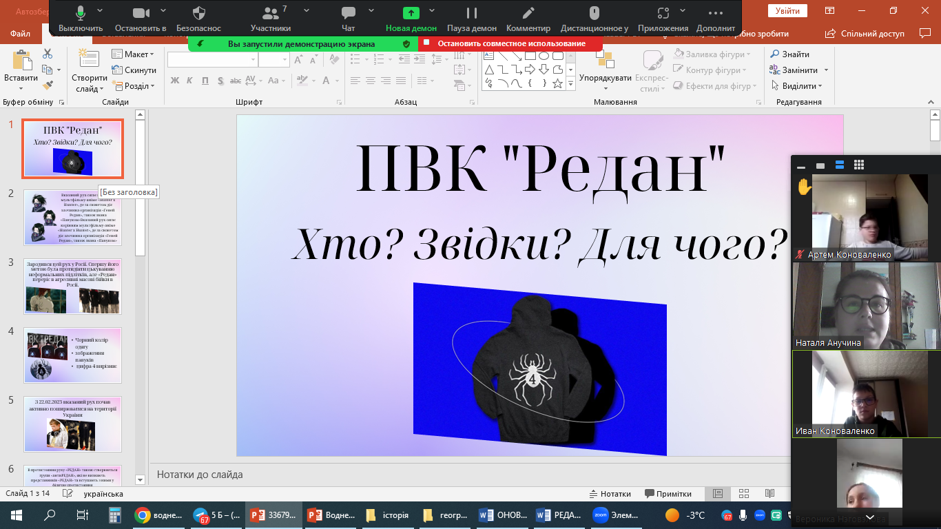
Task: Click Спільний доступ share button
Action: click(x=867, y=34)
